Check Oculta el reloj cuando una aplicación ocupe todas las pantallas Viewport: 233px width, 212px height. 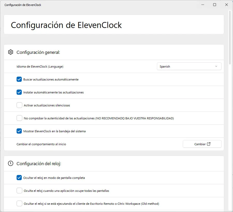(x=19, y=191)
